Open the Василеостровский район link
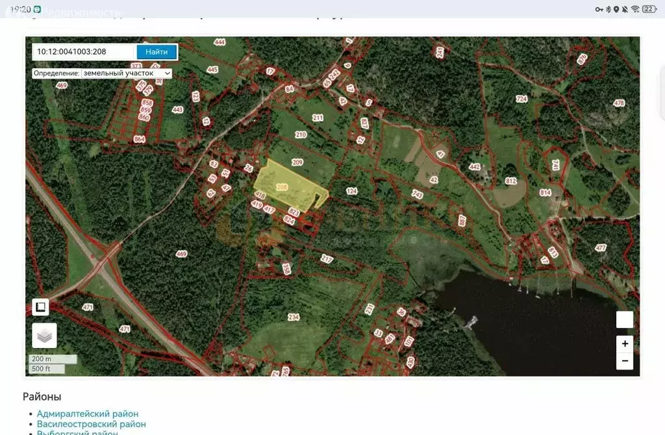Viewport: 665px width, 435px height. [91, 424]
